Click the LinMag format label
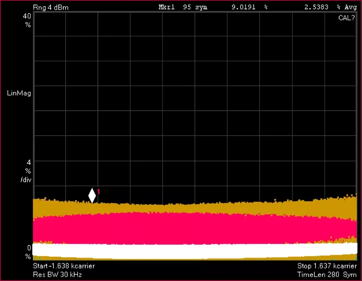Image resolution: width=362 pixels, height=281 pixels. pyautogui.click(x=19, y=93)
